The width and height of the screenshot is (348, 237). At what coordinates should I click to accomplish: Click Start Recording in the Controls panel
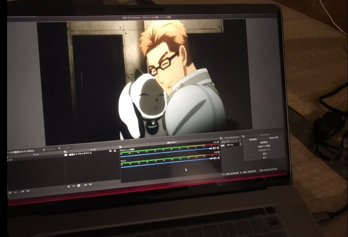coord(264,142)
